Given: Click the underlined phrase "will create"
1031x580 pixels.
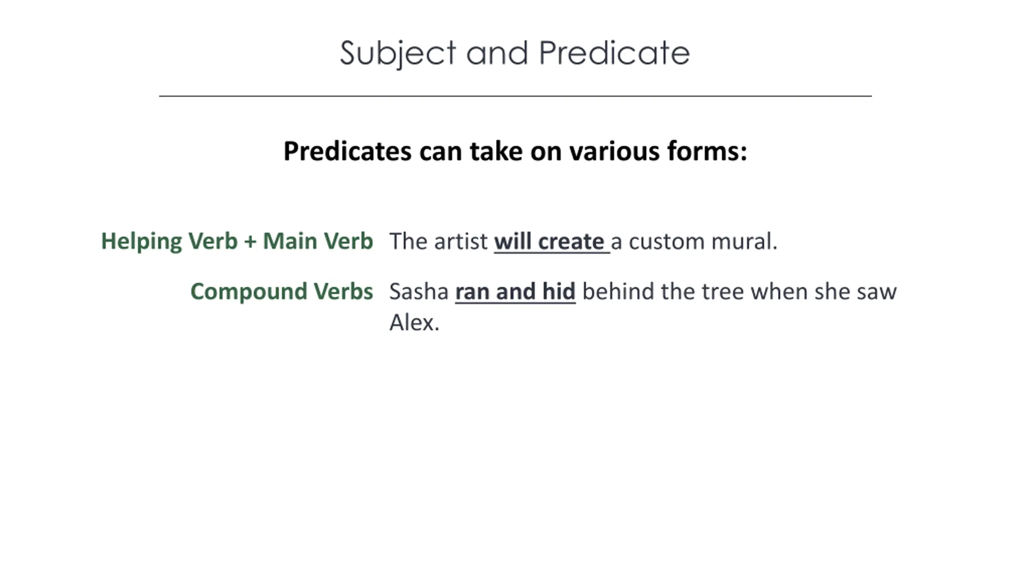Looking at the screenshot, I should 549,242.
